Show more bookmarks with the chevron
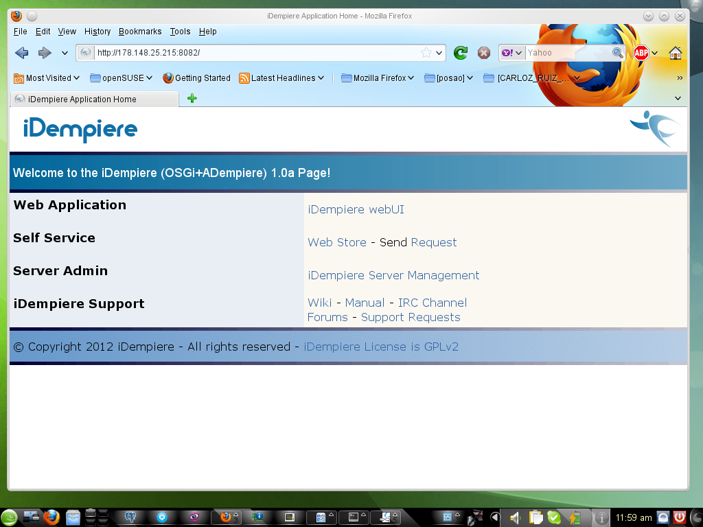Screen dimensions: 703x527 [680, 78]
